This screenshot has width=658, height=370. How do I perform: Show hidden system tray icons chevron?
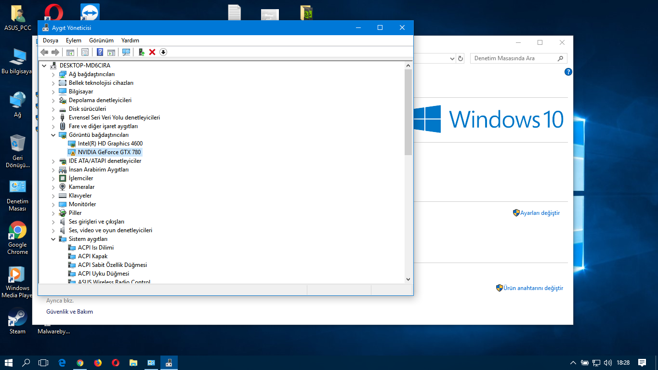pos(573,363)
